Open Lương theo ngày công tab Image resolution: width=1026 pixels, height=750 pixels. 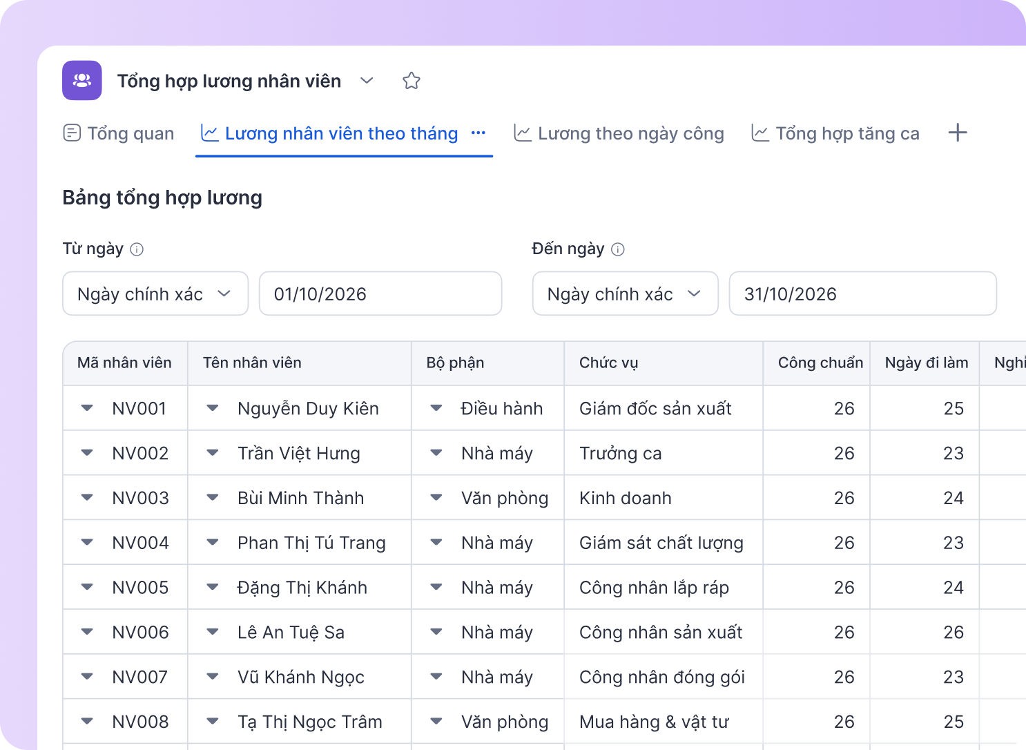tap(619, 133)
